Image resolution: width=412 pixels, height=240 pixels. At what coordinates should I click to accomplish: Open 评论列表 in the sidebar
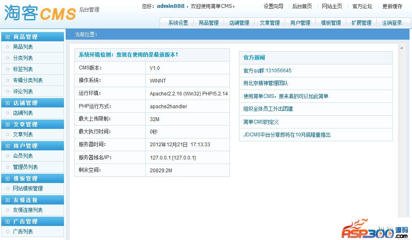tap(23, 91)
